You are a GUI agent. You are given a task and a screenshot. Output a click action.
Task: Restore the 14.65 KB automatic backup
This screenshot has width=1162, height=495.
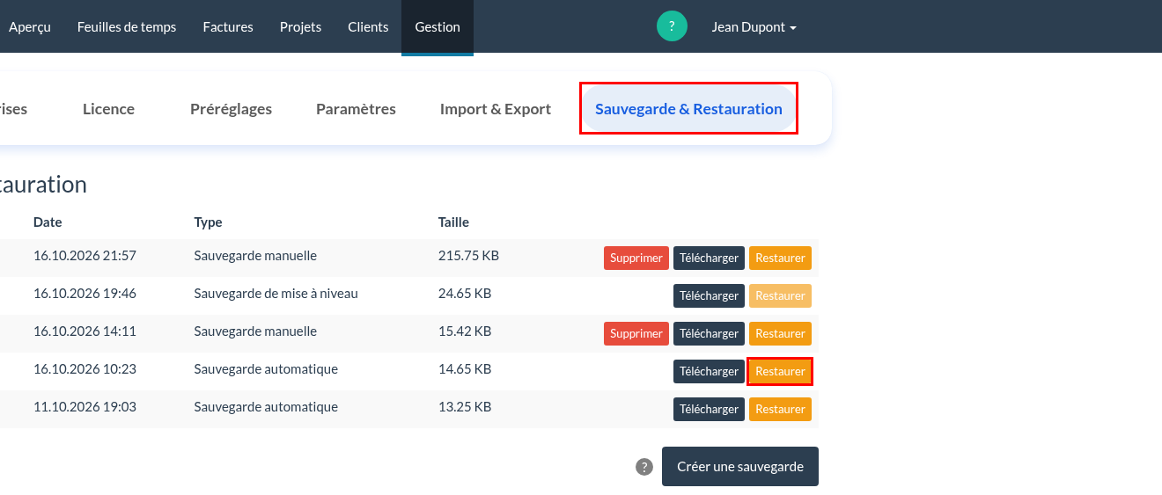tap(780, 371)
